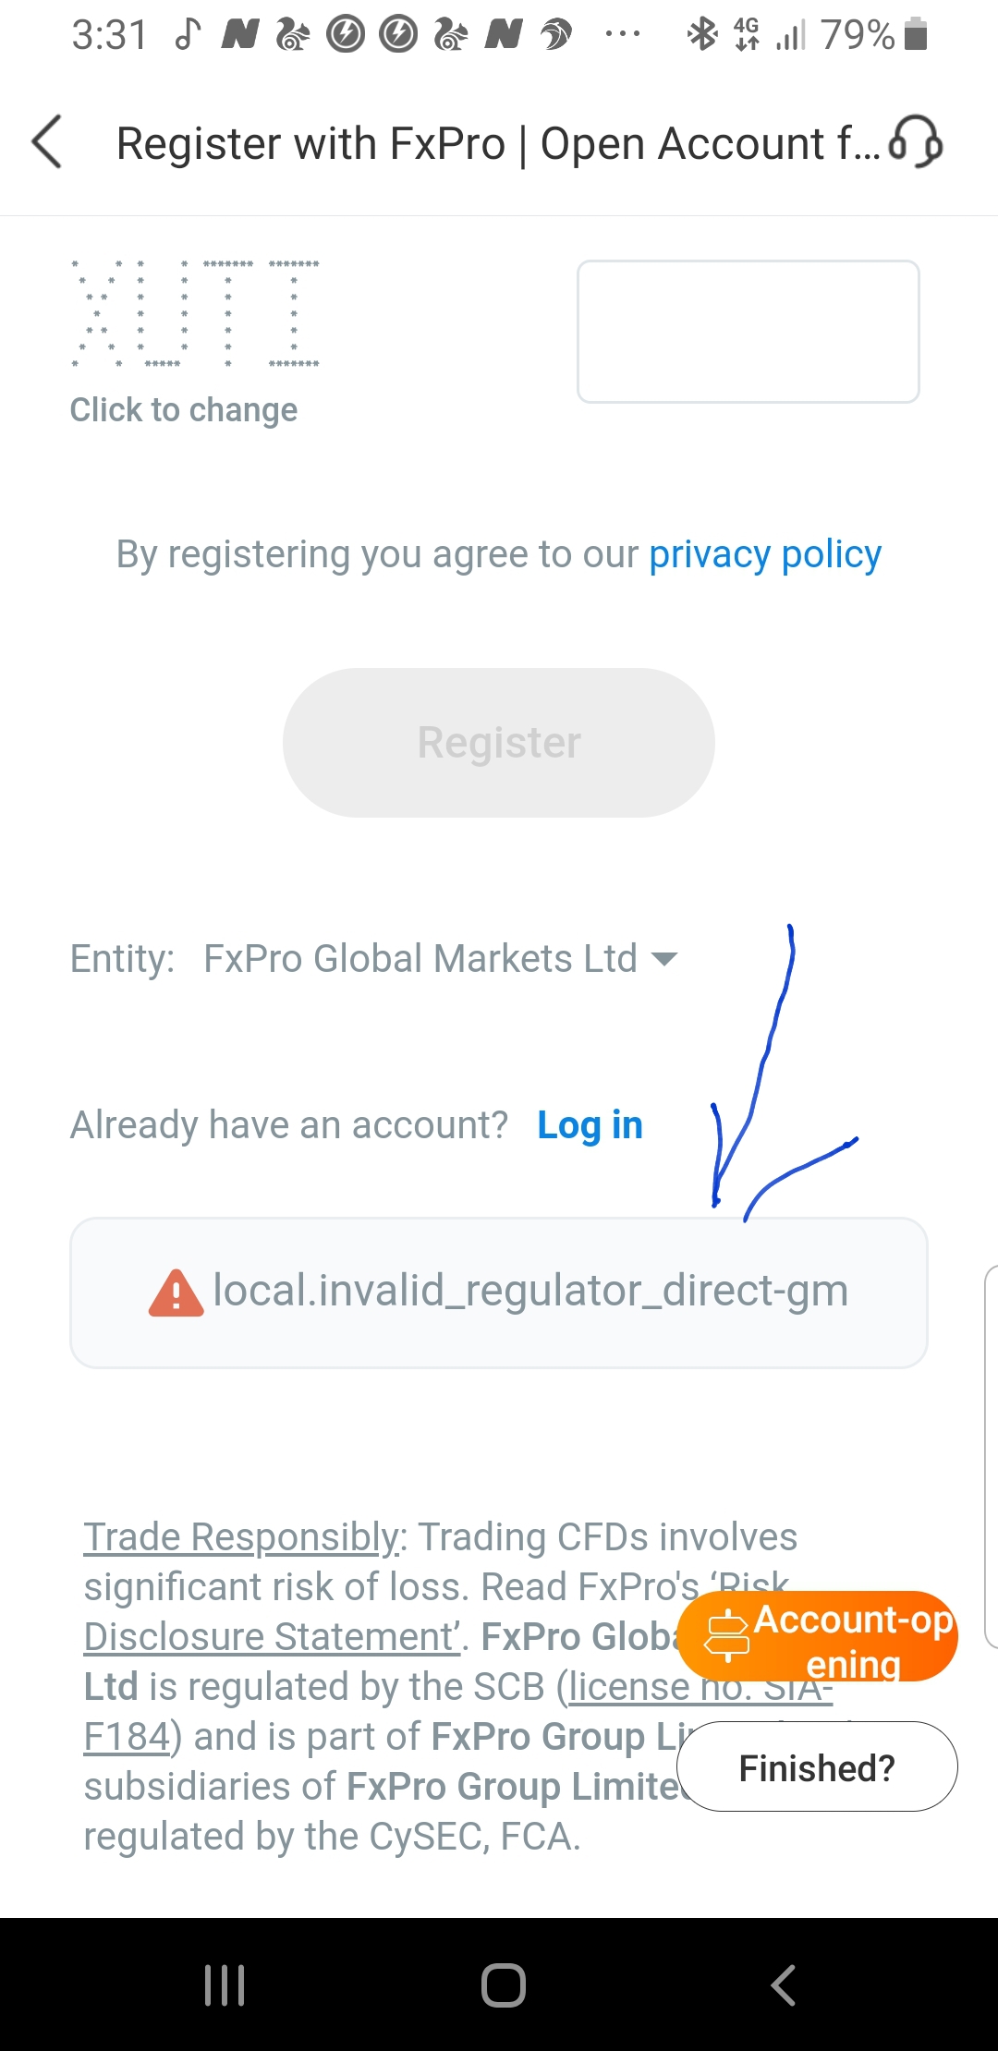This screenshot has width=998, height=2051.
Task: Open Android recent apps button
Action: 225,1984
